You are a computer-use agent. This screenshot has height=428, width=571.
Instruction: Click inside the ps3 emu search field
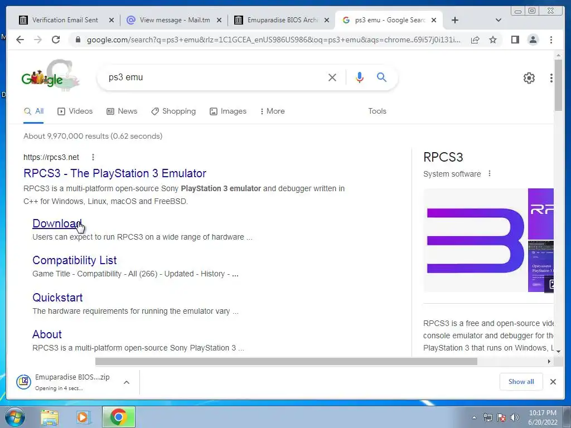click(215, 77)
